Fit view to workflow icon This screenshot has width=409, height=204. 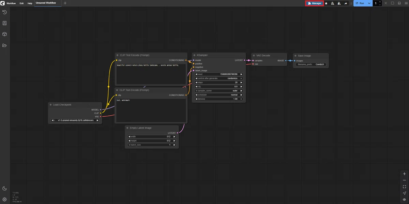click(404, 187)
